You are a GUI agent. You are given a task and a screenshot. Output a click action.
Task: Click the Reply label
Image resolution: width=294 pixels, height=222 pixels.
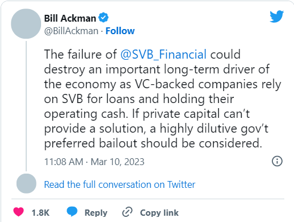[x=96, y=213]
